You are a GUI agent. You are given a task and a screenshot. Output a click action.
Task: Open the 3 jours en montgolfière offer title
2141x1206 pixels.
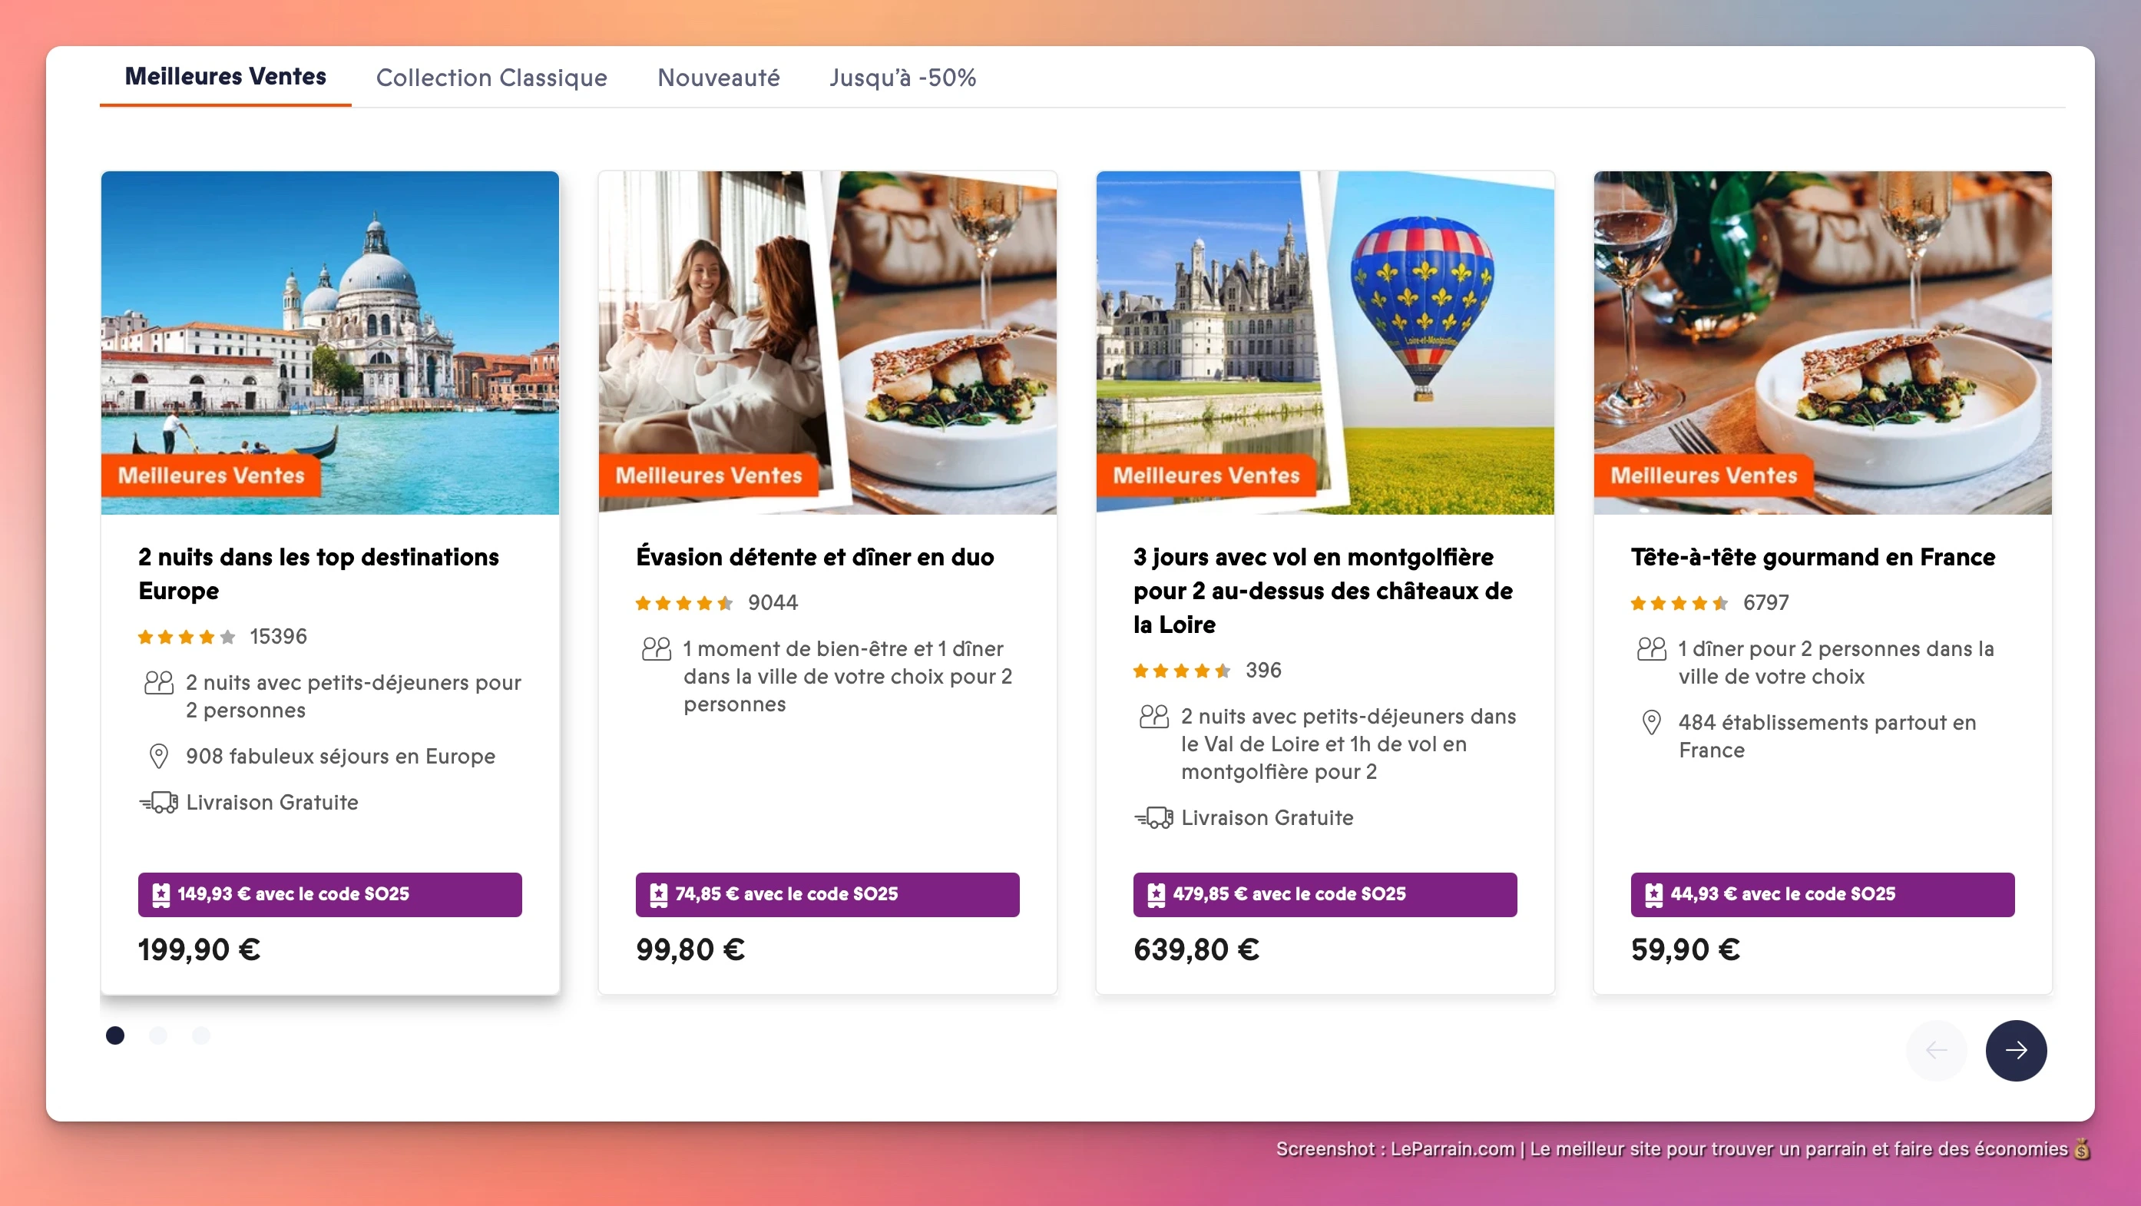click(x=1322, y=591)
